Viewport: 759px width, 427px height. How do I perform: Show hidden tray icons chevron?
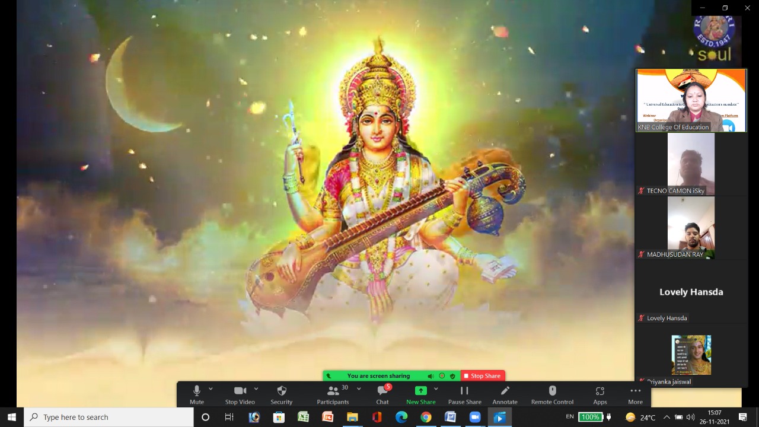click(x=666, y=418)
